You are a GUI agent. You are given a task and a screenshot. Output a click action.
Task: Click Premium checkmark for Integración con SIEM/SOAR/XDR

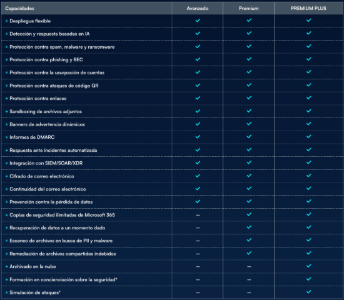249,162
